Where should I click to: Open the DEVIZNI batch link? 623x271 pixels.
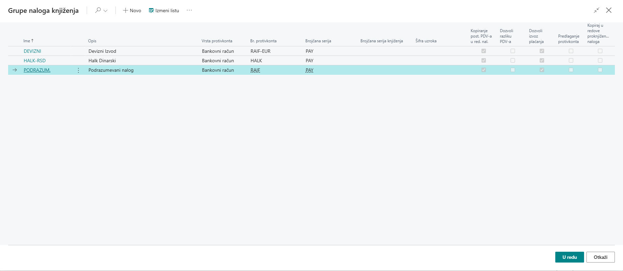pyautogui.click(x=33, y=51)
